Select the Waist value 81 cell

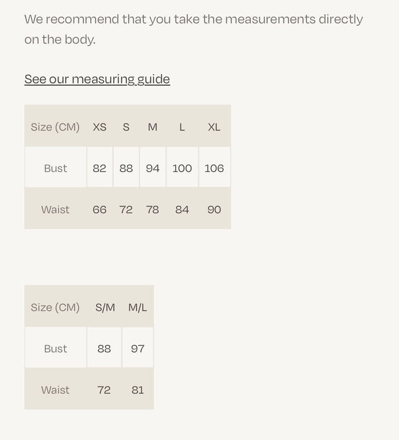tap(138, 390)
